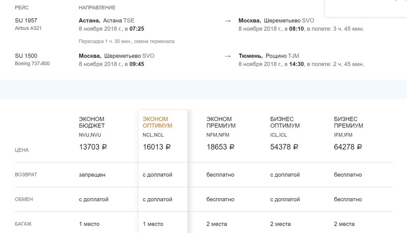Viewport: 407px width, 233px height.
Task: Click the Boeing 737-800 aircraft label
Action: (x=32, y=64)
